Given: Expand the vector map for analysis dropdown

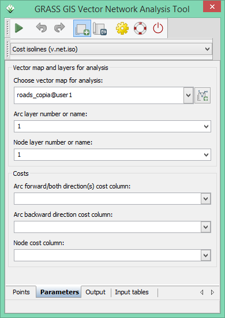Looking at the screenshot, I should click(189, 95).
